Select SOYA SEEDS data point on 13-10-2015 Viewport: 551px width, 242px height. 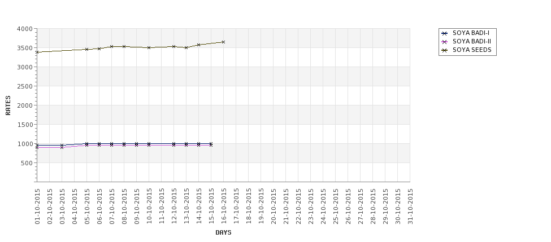[x=186, y=48]
